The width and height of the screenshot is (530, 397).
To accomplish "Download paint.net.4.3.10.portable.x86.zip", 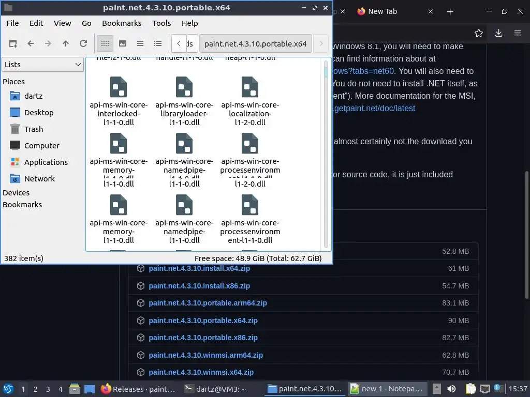I will (203, 338).
